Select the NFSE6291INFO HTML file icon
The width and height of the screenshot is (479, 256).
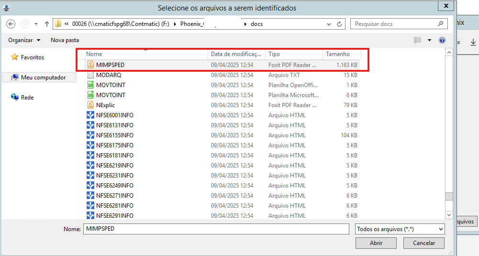point(90,215)
